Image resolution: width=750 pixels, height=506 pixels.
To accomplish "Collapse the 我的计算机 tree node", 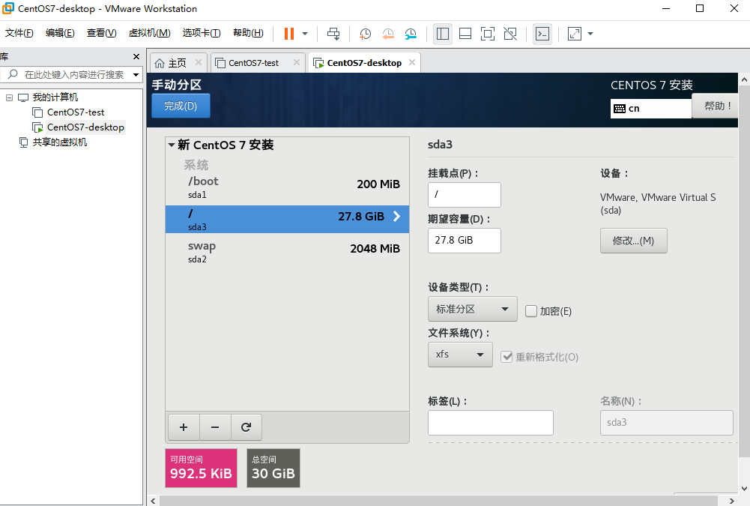I will (9, 97).
